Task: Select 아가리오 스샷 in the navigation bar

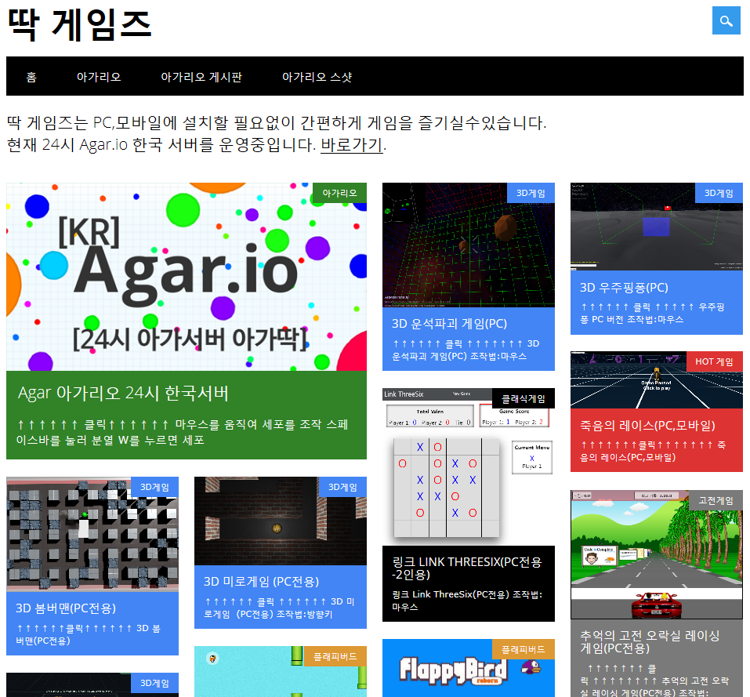Action: (317, 77)
